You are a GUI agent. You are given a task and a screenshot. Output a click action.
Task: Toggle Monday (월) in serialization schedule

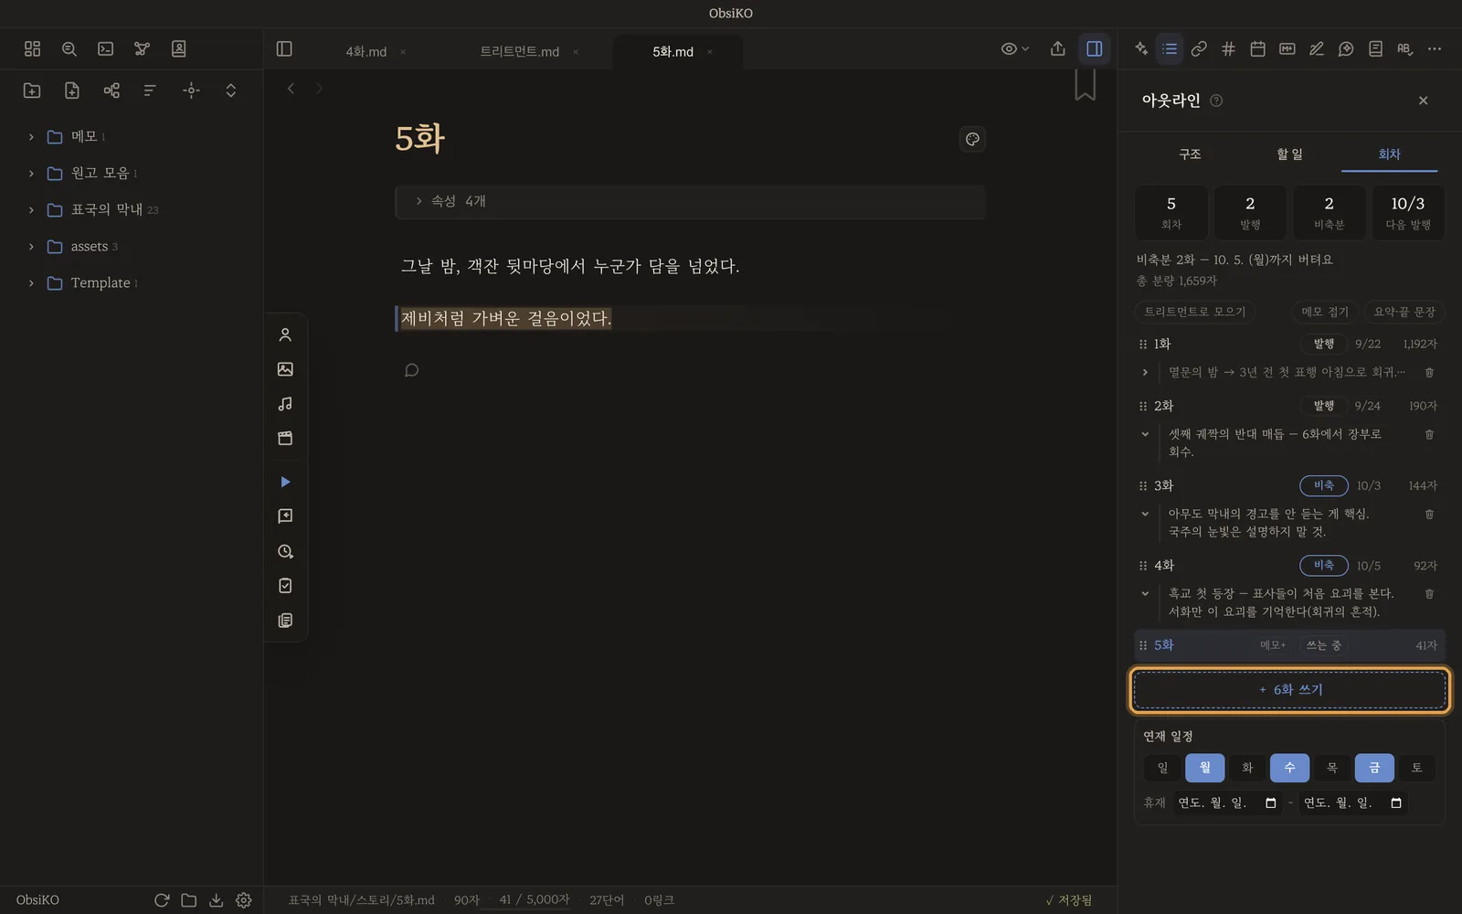[x=1205, y=768]
